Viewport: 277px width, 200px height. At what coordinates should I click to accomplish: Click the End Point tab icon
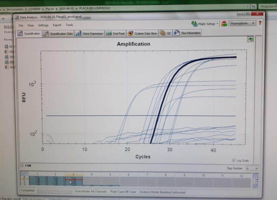point(109,34)
